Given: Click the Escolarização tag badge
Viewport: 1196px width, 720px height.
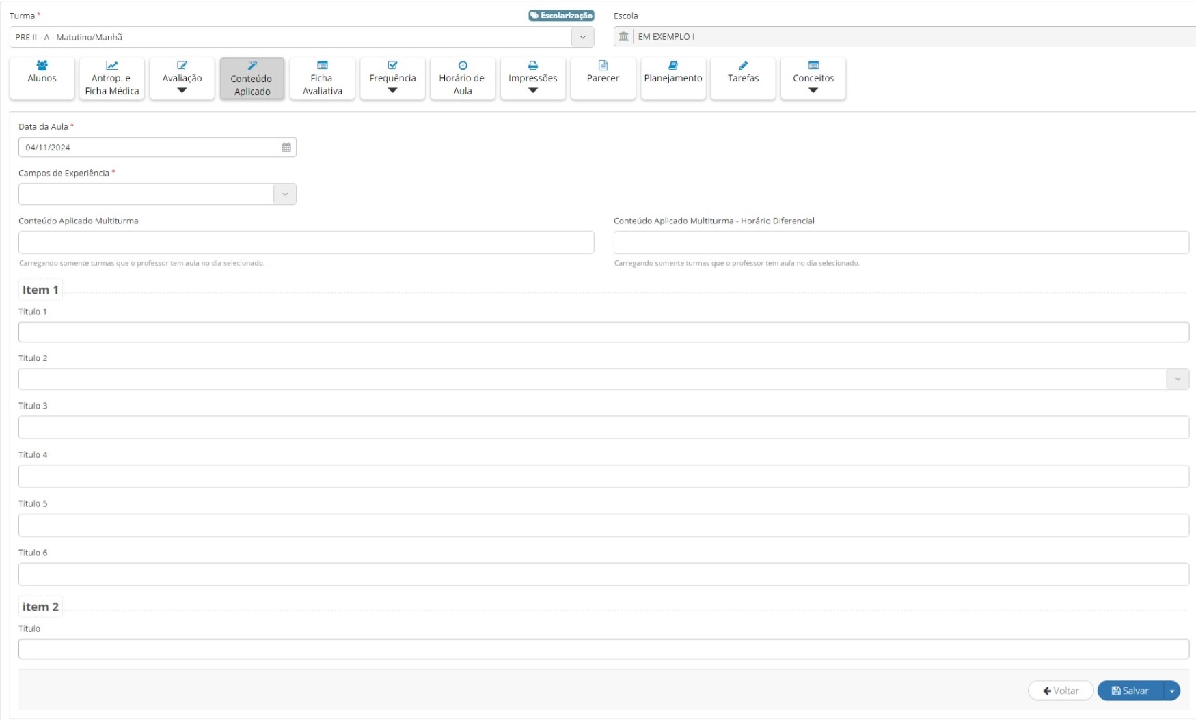Looking at the screenshot, I should tap(561, 16).
